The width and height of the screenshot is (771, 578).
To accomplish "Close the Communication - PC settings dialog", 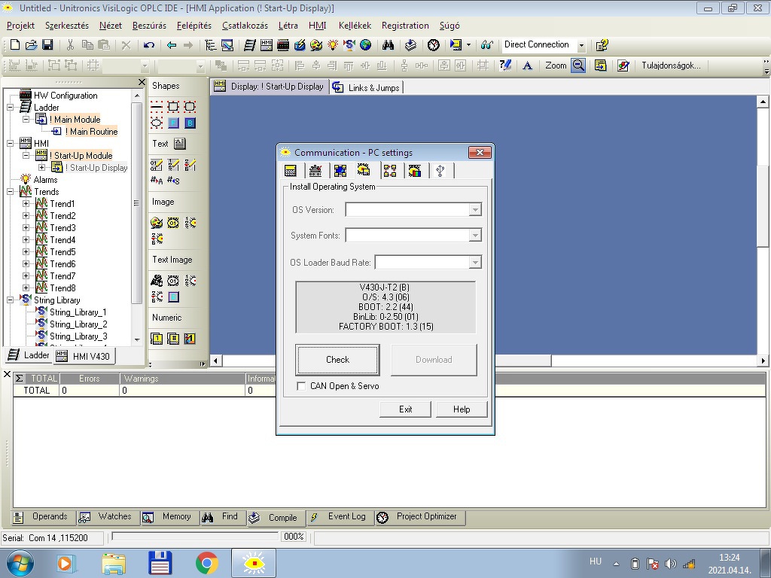I will pyautogui.click(x=480, y=152).
